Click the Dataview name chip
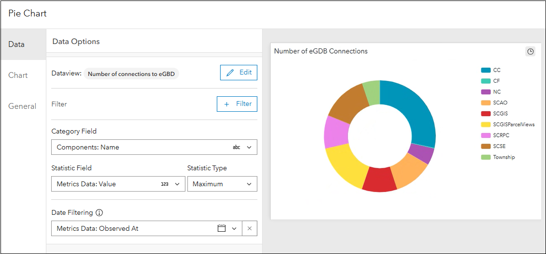 click(x=131, y=74)
